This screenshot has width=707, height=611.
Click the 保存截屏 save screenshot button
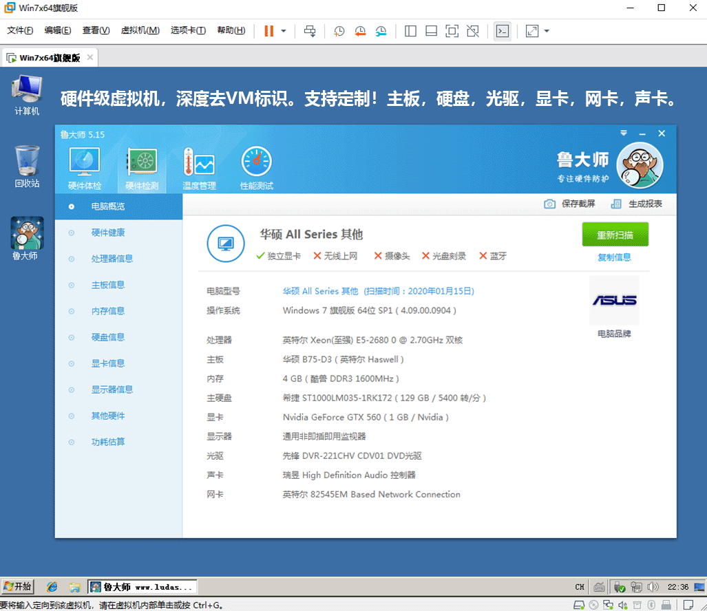pyautogui.click(x=569, y=204)
